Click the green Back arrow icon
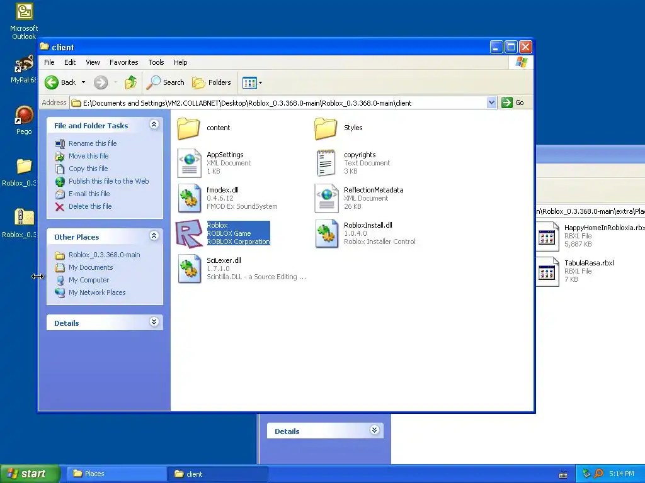Viewport: 645px width, 483px height. [x=52, y=82]
